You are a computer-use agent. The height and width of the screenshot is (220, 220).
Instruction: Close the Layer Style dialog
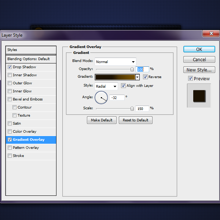click(211, 33)
